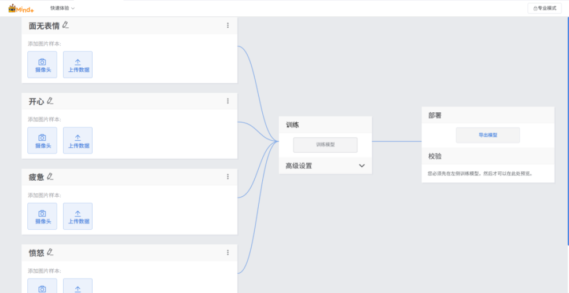Upload data to the 开心 class
Viewport: 569px width, 293px height.
(78, 141)
